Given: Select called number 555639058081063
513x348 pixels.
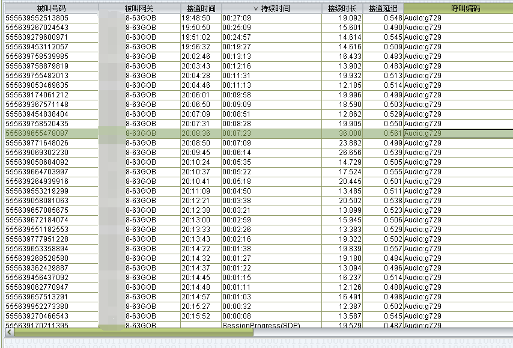Looking at the screenshot, I should tap(37, 201).
